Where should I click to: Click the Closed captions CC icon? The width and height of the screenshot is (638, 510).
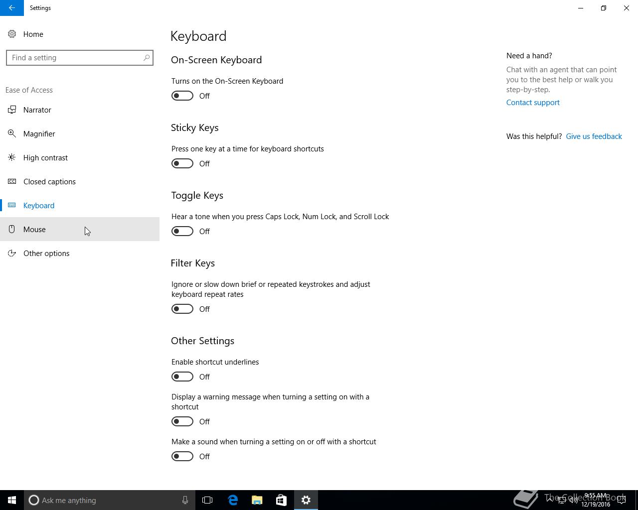(12, 181)
